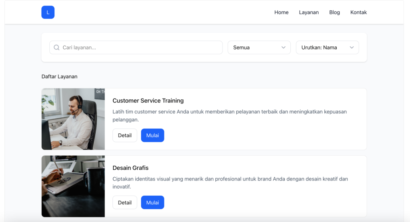Click the chevron arrow in Urutkan dropdown
The width and height of the screenshot is (410, 222).
(352, 48)
